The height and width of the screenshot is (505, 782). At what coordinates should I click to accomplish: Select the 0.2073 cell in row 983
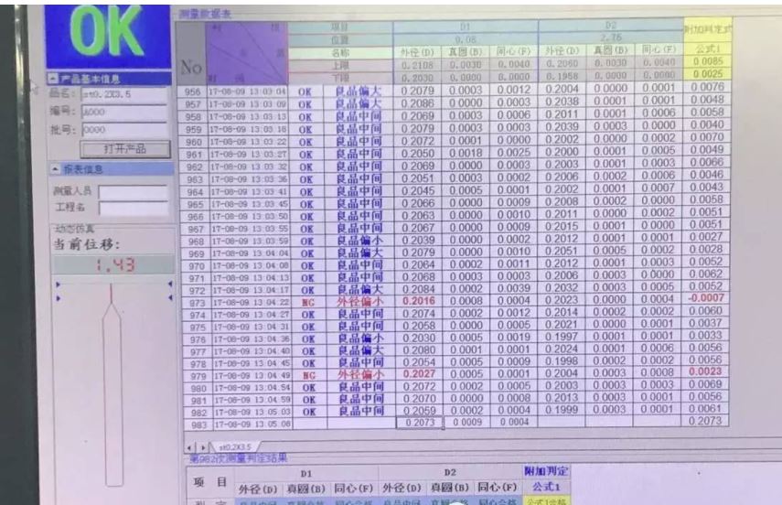(x=420, y=423)
